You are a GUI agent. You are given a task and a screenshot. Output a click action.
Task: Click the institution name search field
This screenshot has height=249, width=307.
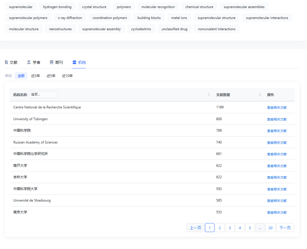click(x=43, y=95)
